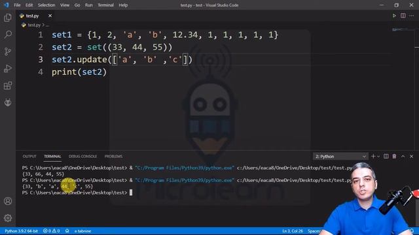This screenshot has height=235, width=419.
Task: Click the home icon in status bar
Action: pyautogui.click(x=67, y=231)
